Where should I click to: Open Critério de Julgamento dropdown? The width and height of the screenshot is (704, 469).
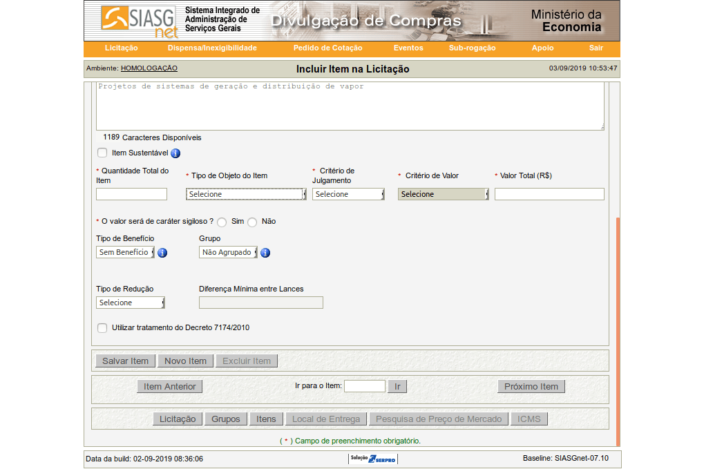(x=348, y=194)
